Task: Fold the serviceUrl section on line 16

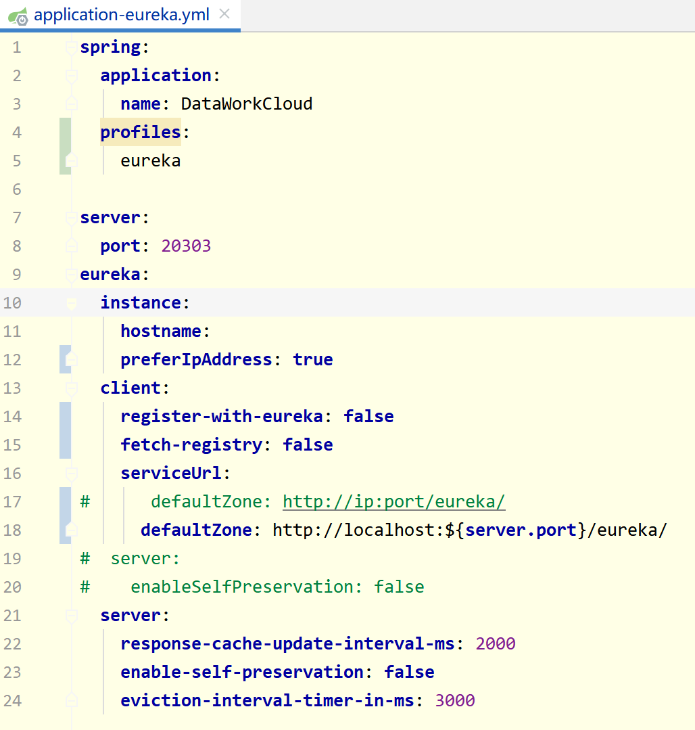Action: click(72, 474)
